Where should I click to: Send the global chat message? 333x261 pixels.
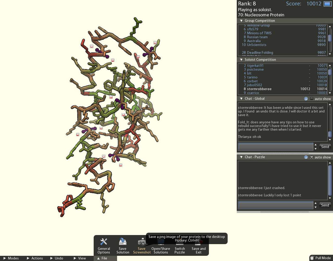(325, 147)
